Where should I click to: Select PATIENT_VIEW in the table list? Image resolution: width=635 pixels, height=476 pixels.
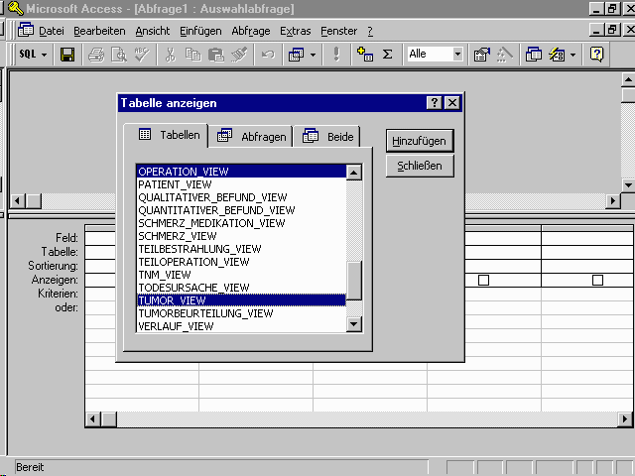click(175, 184)
